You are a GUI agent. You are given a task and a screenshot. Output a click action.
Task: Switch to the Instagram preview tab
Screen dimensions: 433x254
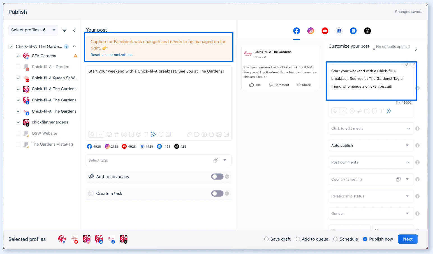(x=311, y=31)
